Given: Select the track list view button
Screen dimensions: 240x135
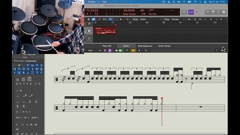Looking at the screenshot, I should tap(93, 19).
